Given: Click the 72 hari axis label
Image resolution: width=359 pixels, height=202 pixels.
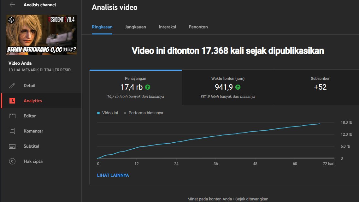Looking at the screenshot, I should tap(328, 164).
